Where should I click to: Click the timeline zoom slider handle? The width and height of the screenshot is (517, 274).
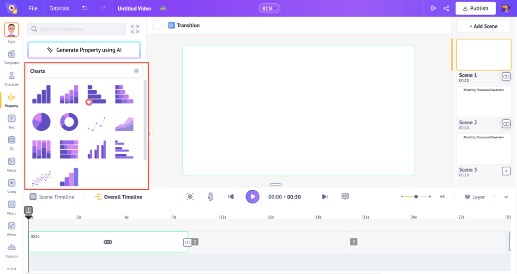tap(416, 197)
